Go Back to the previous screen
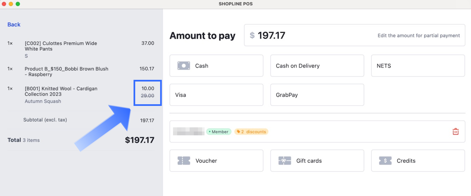471x196 pixels. pos(14,25)
